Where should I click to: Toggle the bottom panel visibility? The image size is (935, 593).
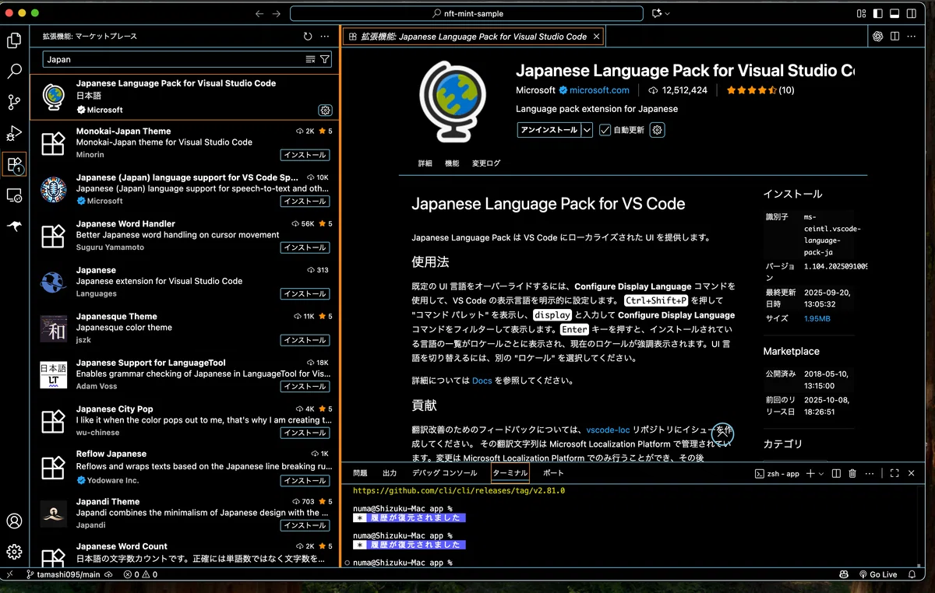(x=894, y=13)
